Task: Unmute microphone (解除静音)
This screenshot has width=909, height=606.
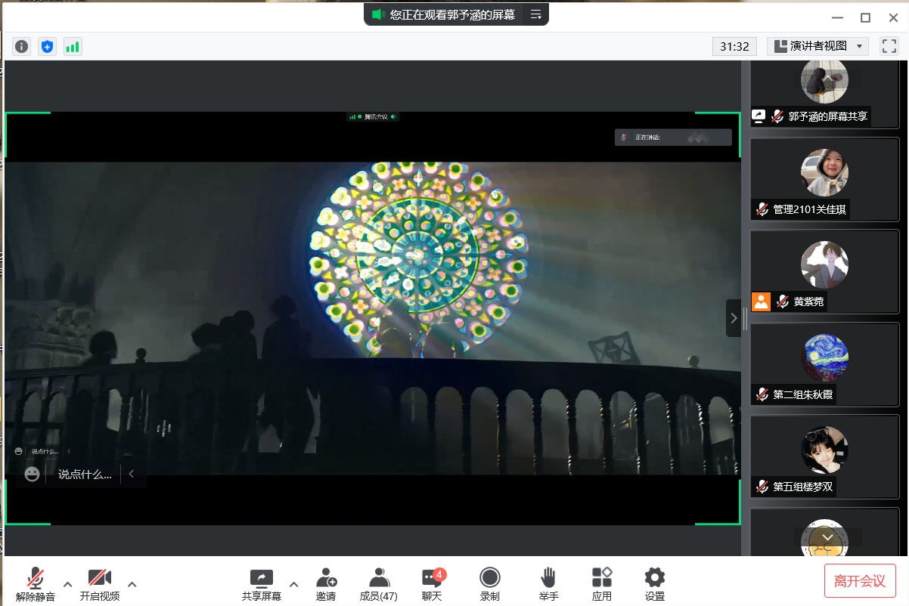Action: (35, 584)
